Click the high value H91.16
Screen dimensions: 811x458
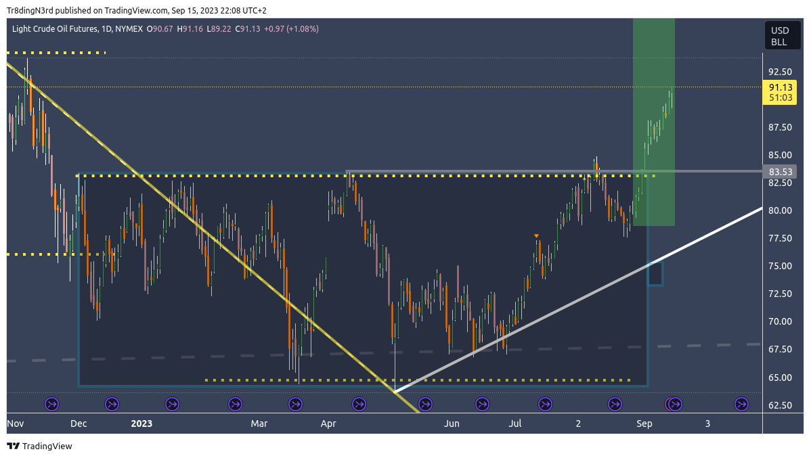click(x=190, y=29)
